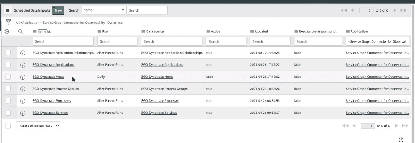Go to previous page at bottom
The image size is (415, 143).
tap(354, 126)
